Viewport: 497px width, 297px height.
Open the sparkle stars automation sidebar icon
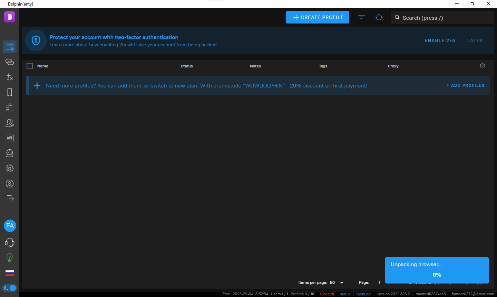tap(10, 77)
